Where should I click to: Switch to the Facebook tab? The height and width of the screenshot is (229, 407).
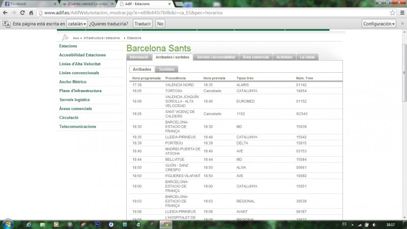point(29,4)
